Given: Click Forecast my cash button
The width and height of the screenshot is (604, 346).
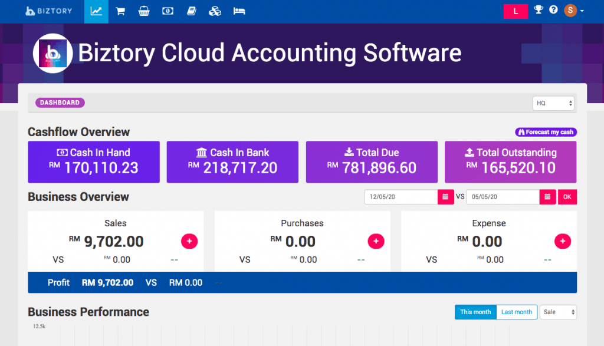Looking at the screenshot, I should point(546,132).
